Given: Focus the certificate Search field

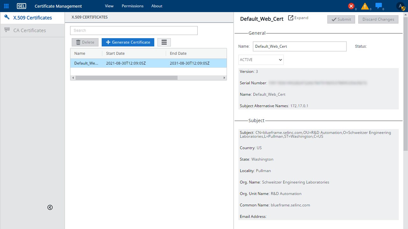Looking at the screenshot, I should 134,31.
